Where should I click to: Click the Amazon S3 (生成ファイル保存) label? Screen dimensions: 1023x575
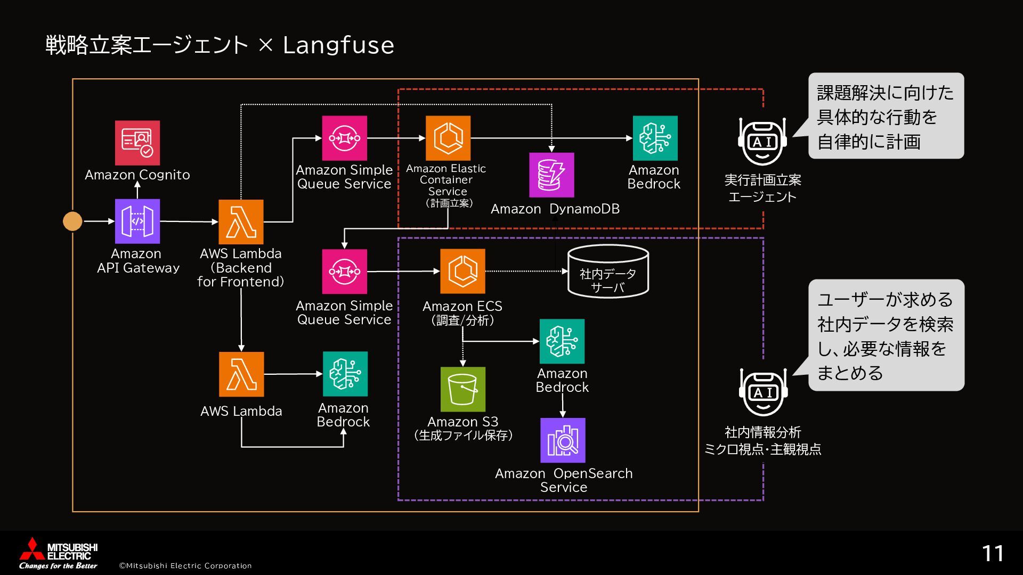[x=463, y=429]
